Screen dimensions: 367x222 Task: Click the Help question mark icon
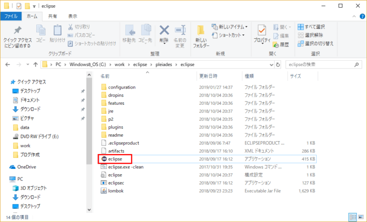(360, 16)
